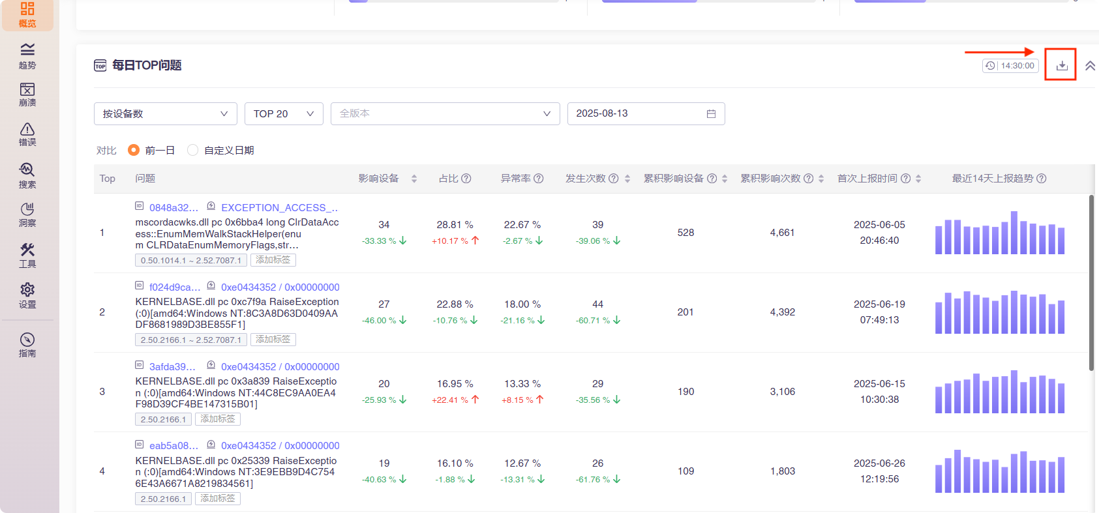1099x513 pixels.
Task: Click the 2025-08-13 date input
Action: click(646, 113)
